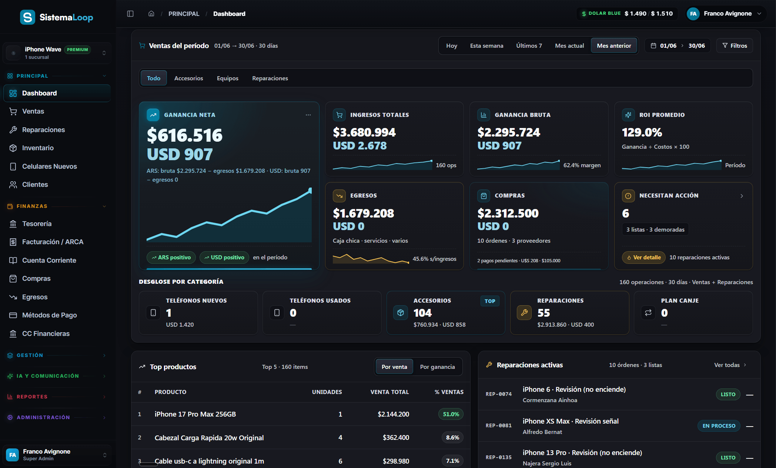Screen dimensions: 776x468
Task: Select the Hoy period
Action: pyautogui.click(x=451, y=46)
